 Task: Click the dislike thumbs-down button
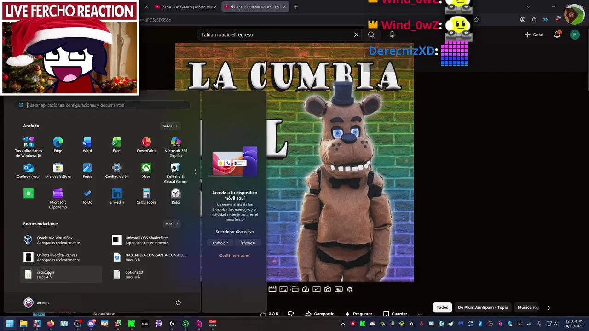point(291,314)
